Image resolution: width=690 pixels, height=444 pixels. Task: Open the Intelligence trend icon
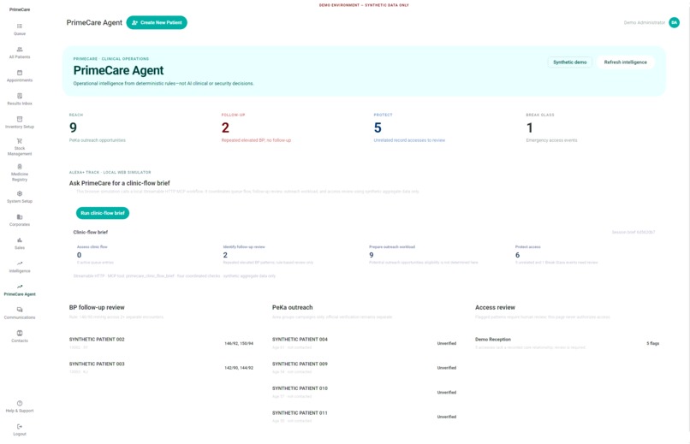coord(20,263)
